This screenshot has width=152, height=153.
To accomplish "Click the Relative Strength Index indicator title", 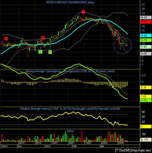I will click(70, 109).
